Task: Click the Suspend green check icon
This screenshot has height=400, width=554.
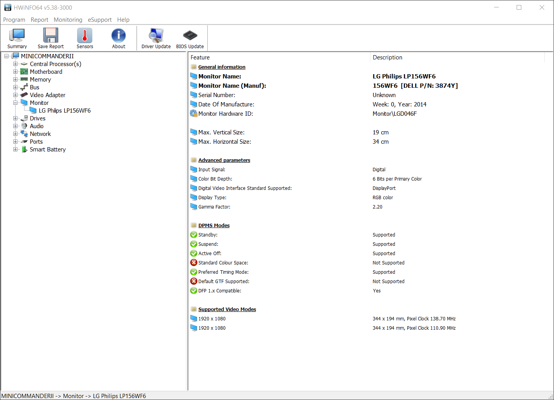Action: pos(194,244)
